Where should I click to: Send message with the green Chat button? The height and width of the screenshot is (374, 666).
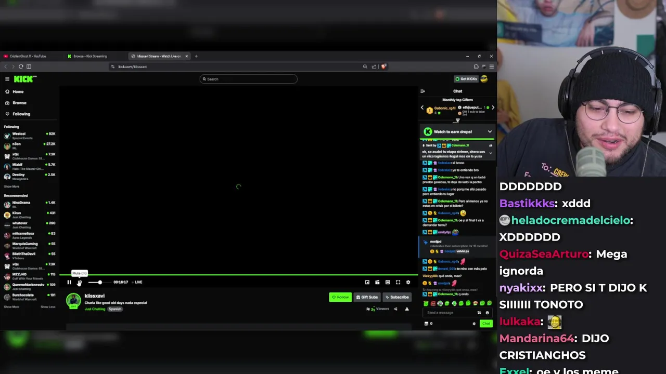tap(486, 324)
